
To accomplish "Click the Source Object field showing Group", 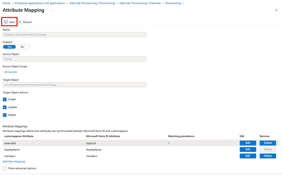I will click(74, 59).
